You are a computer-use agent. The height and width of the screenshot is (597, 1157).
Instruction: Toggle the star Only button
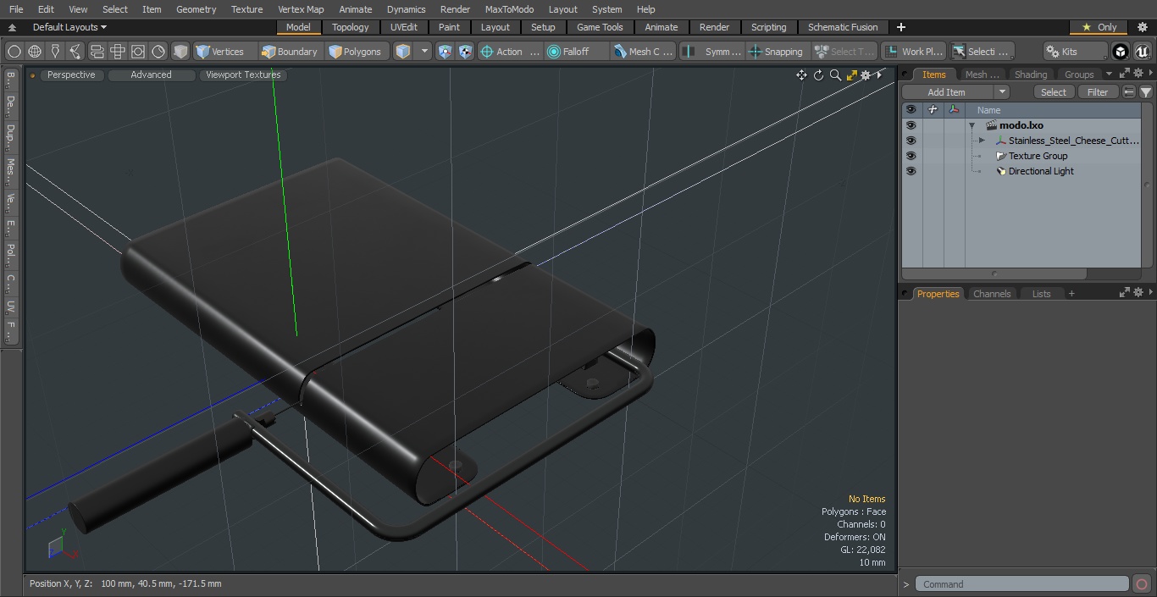pos(1099,27)
